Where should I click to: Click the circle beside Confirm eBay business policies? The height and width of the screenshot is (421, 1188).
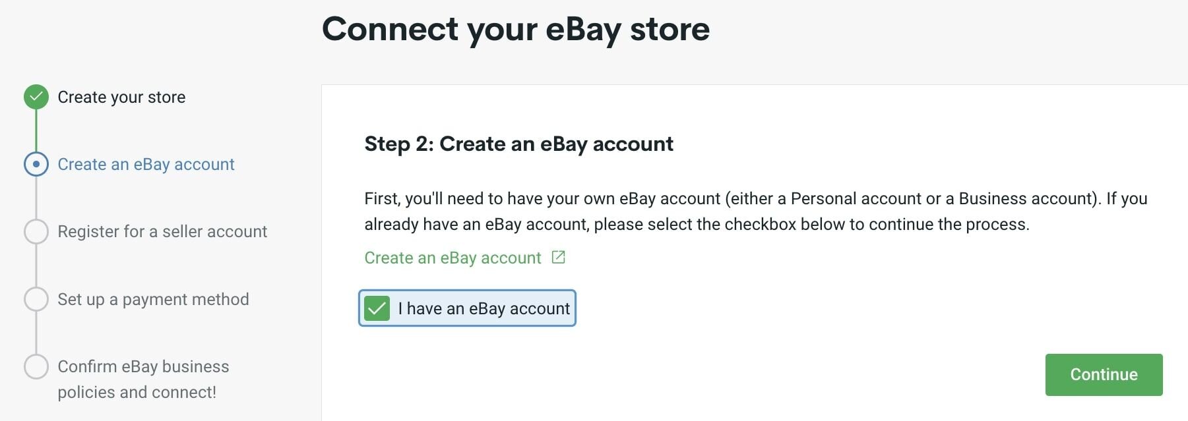coord(36,367)
